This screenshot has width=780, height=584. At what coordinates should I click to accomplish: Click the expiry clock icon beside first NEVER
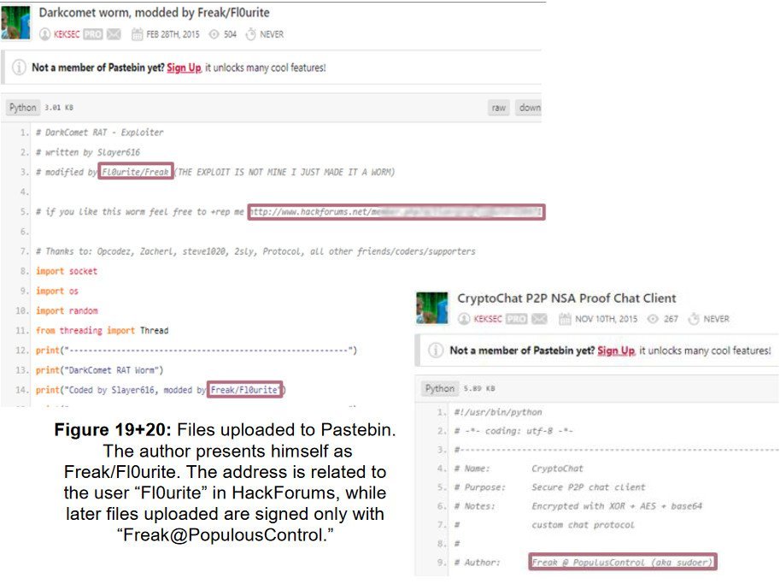coord(250,34)
